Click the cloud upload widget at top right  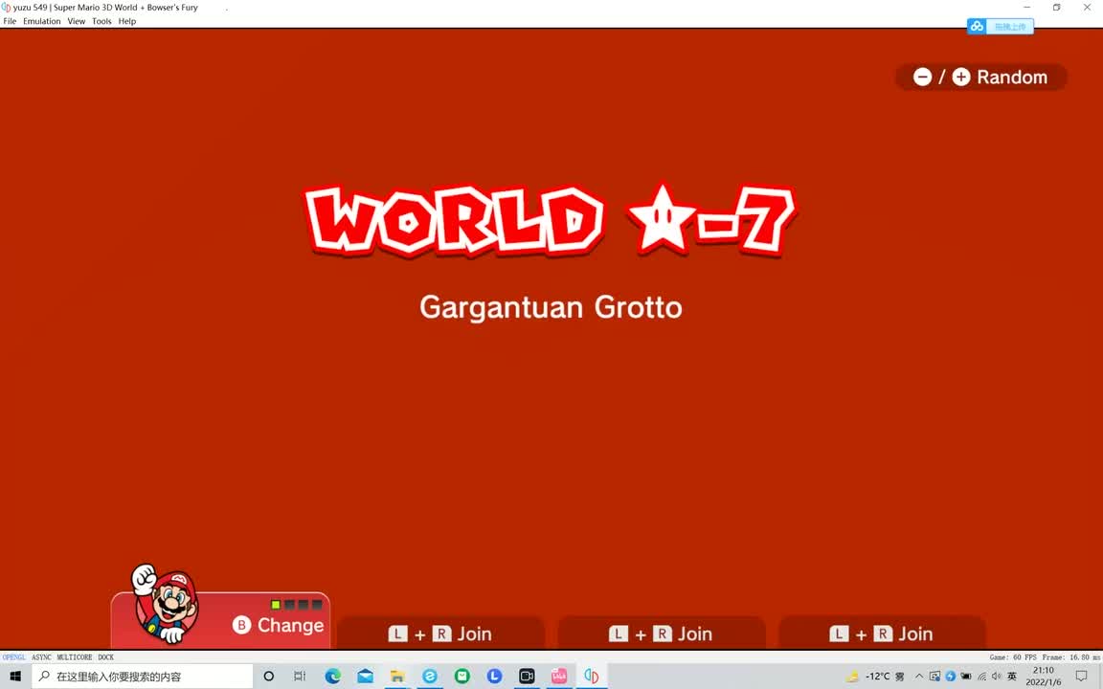[1000, 26]
